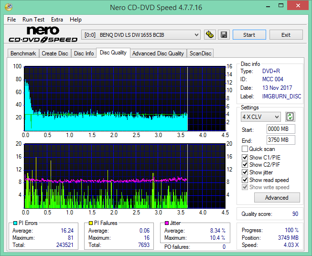Click PI Errors maximum 81
The width and height of the screenshot is (312, 256).
pos(71,238)
